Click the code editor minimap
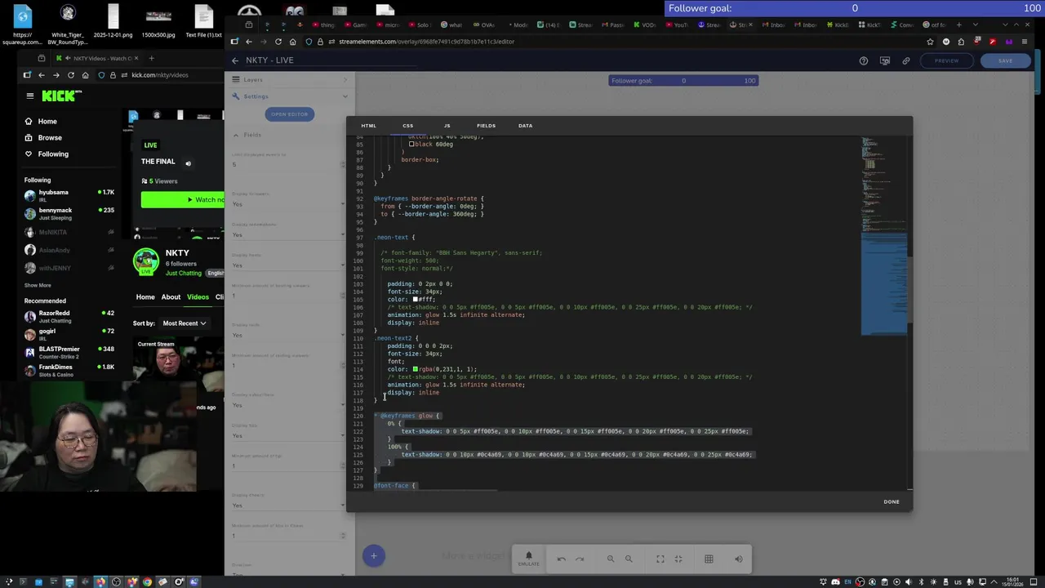The width and height of the screenshot is (1045, 588). (x=884, y=237)
